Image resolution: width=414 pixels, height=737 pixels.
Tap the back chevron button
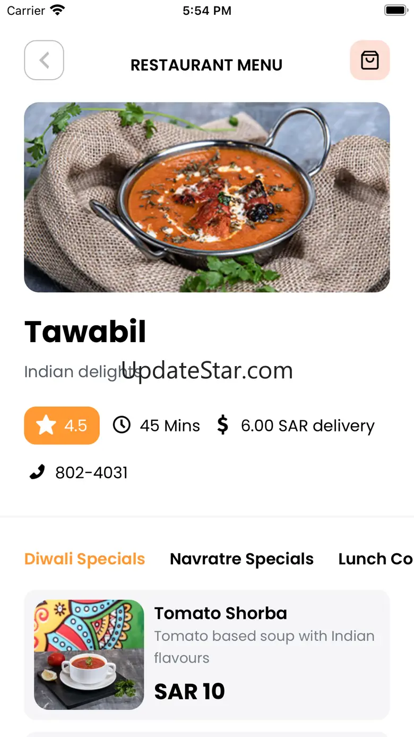[x=44, y=60]
